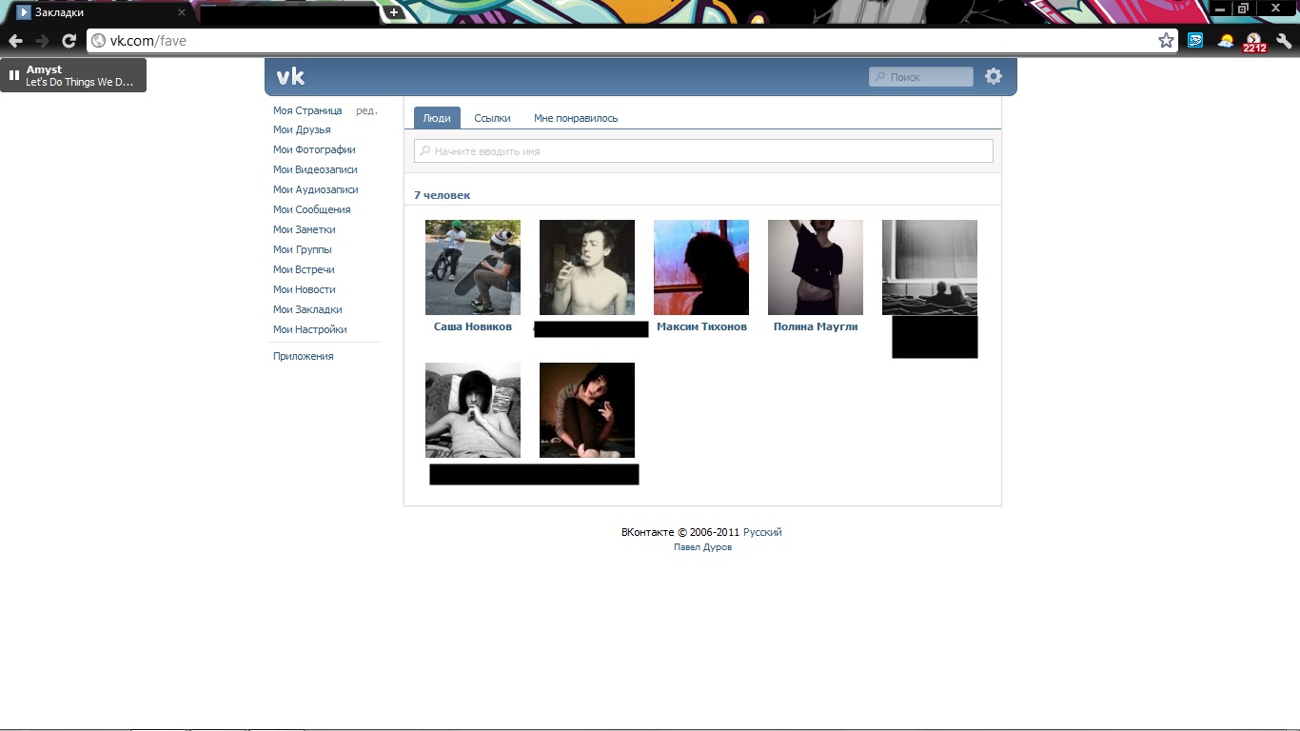1300x731 pixels.
Task: Open the Максим Тихонов profile photo
Action: click(x=701, y=267)
